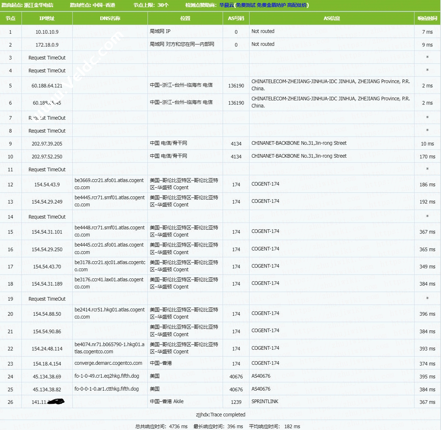Screen dimensions: 441x430
Task: Click the 393 ms response time
Action: tap(427, 349)
